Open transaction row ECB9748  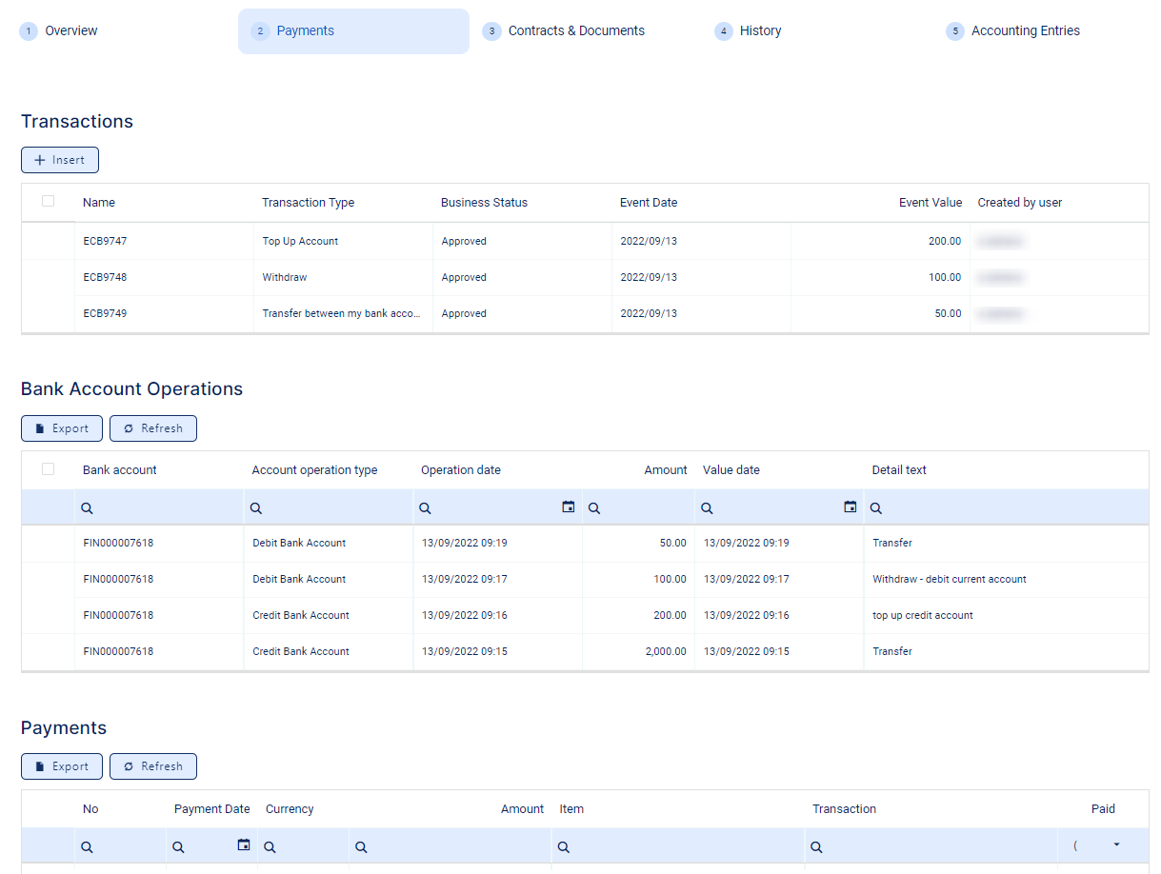(105, 277)
